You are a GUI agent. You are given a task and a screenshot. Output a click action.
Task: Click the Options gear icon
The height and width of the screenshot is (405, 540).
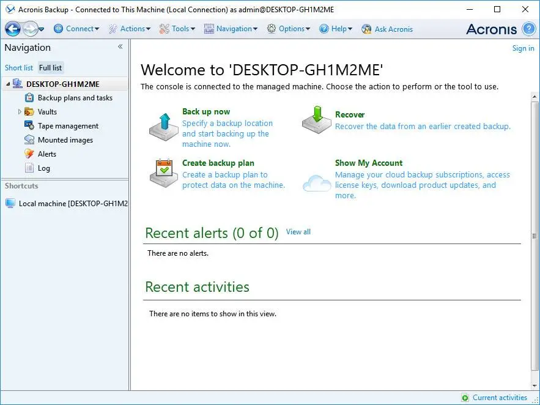pyautogui.click(x=272, y=29)
